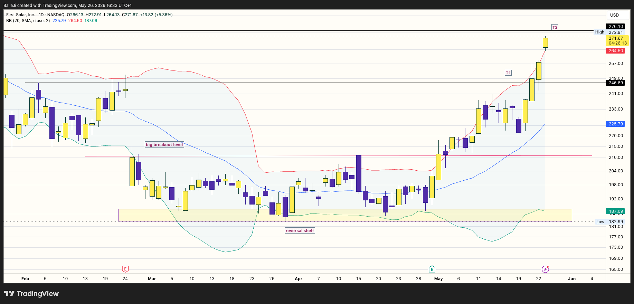Click the "reversal shelf" annotation
The width and height of the screenshot is (634, 304).
tap(300, 230)
